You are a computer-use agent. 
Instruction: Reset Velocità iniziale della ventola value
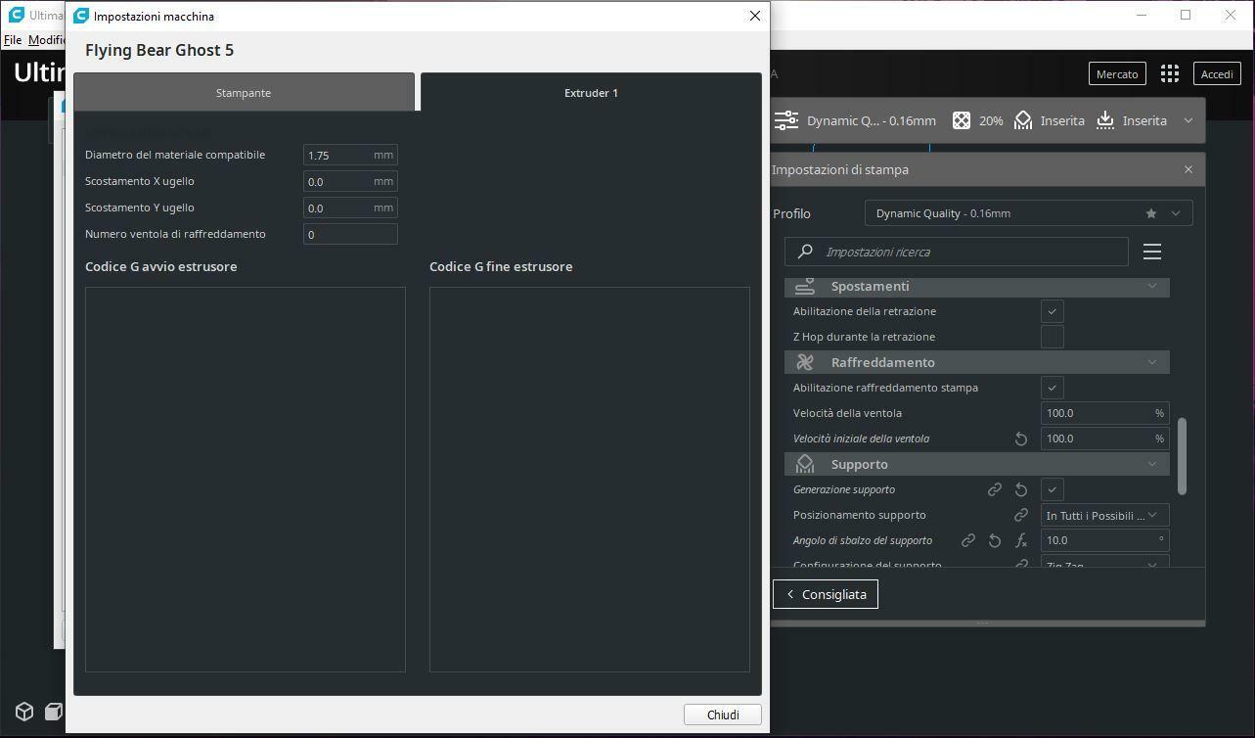(x=1021, y=438)
